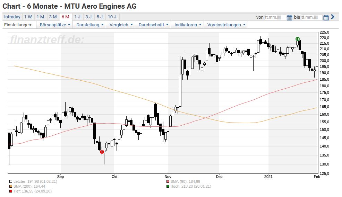Click the 'Tief: 136,55 (24.09.20)' legend text
Screen dimensions: 342x197
pos(33,191)
